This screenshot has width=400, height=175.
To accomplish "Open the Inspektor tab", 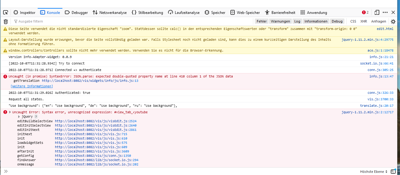I will coord(24,13).
